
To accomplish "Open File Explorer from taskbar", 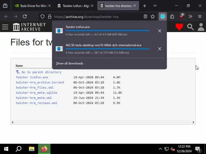I will pos(32,149).
